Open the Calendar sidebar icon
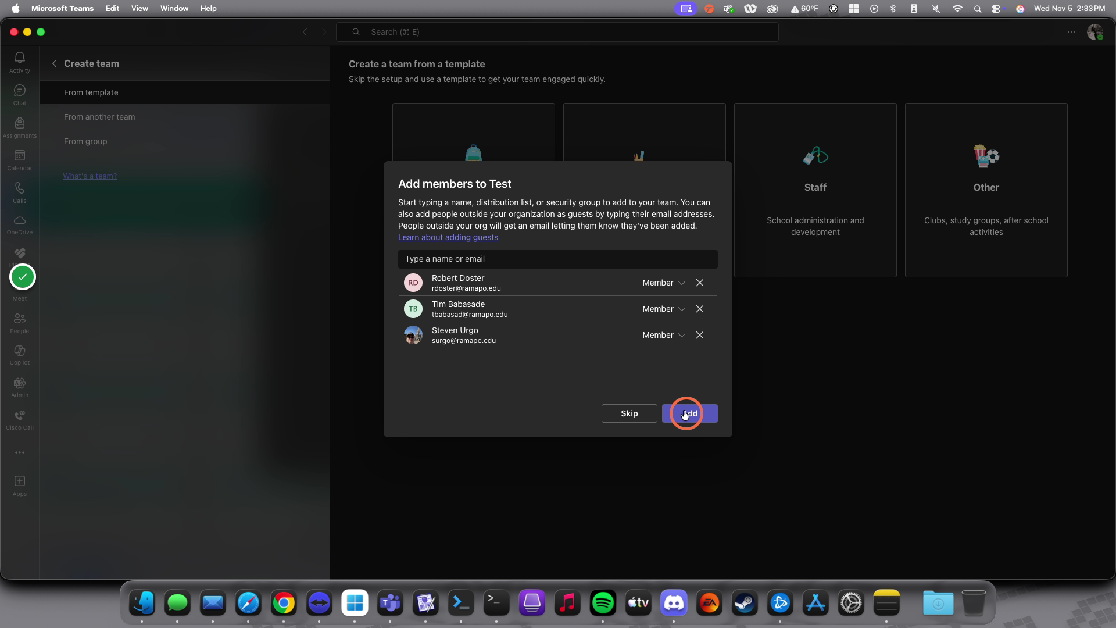This screenshot has width=1116, height=628. [20, 160]
